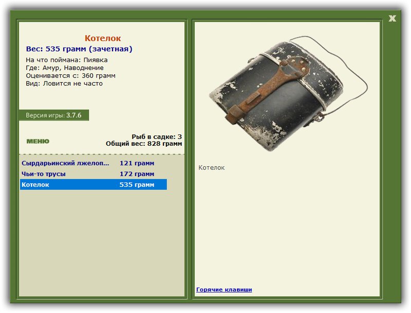Click the Вид: Ловится не часто line
Image resolution: width=411 pixels, height=313 pixels.
tap(64, 84)
